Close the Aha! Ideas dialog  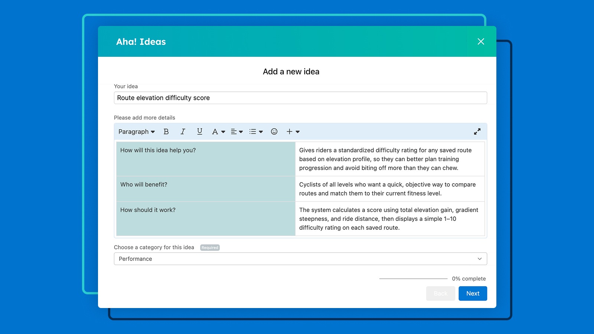[x=481, y=42]
